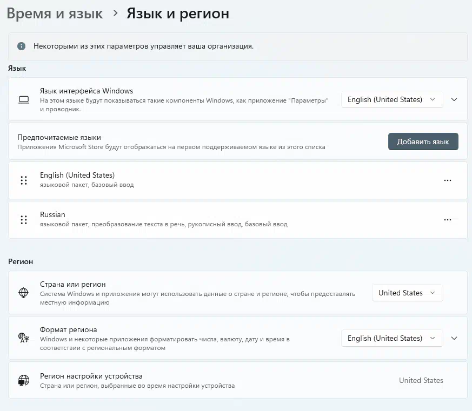Viewport: 472px width, 411px height.
Task: Click the Регион настройки устройства globe icon
Action: point(23,380)
